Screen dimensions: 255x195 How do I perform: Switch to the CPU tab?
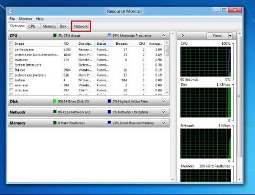[34, 26]
